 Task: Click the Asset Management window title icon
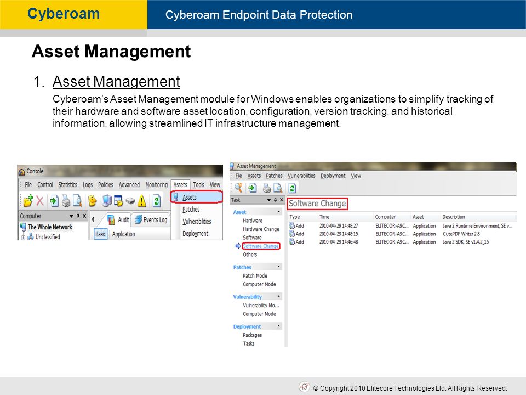point(232,166)
